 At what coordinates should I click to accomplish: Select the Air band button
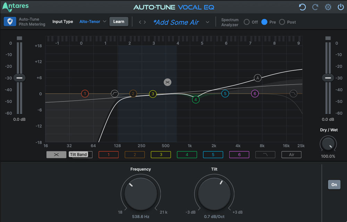pos(291,155)
